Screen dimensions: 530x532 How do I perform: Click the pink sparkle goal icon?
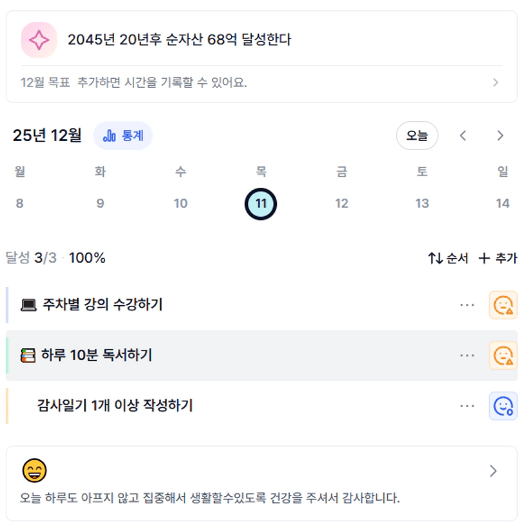[39, 40]
